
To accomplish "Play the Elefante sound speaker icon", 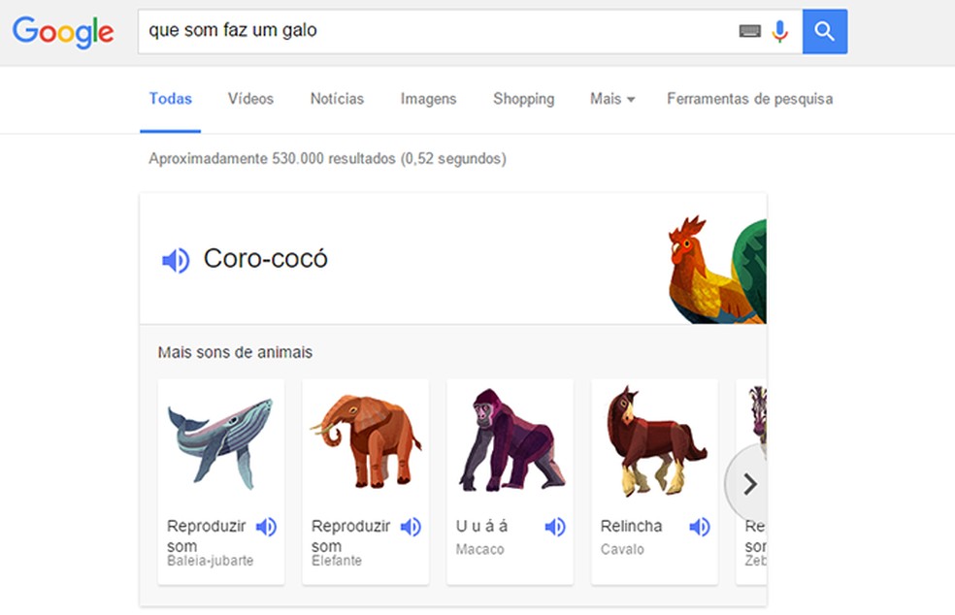I will (410, 527).
